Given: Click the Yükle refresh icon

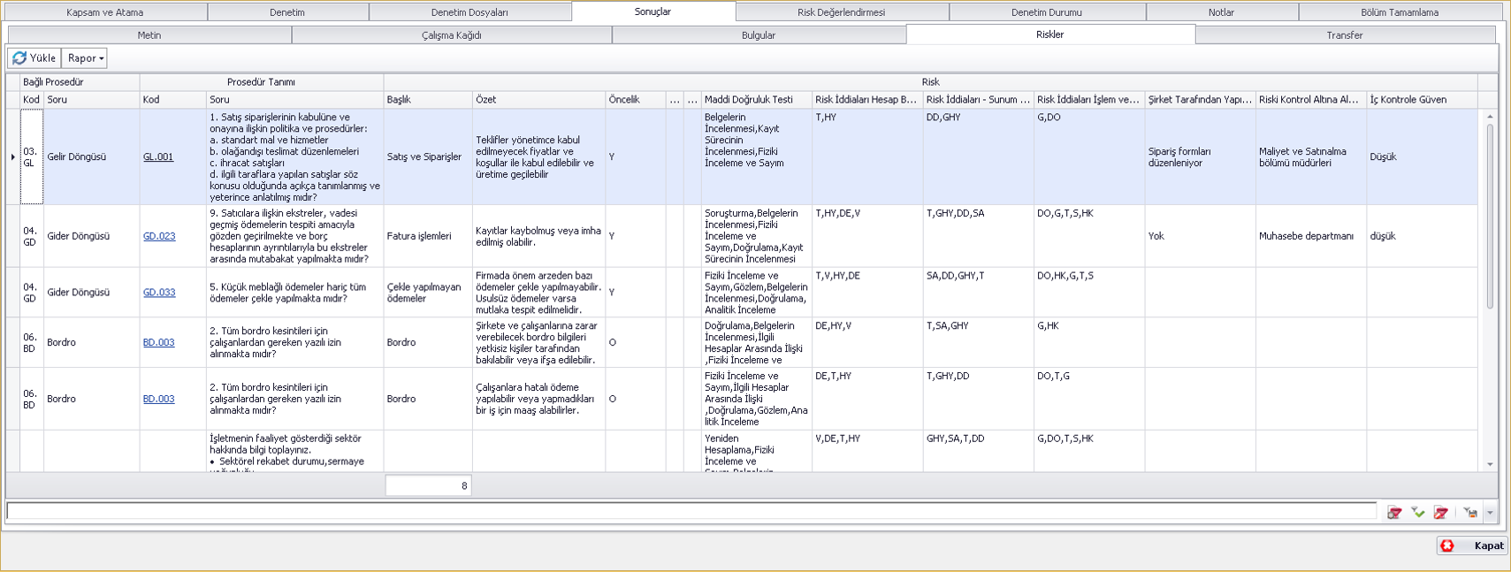Looking at the screenshot, I should tap(19, 58).
